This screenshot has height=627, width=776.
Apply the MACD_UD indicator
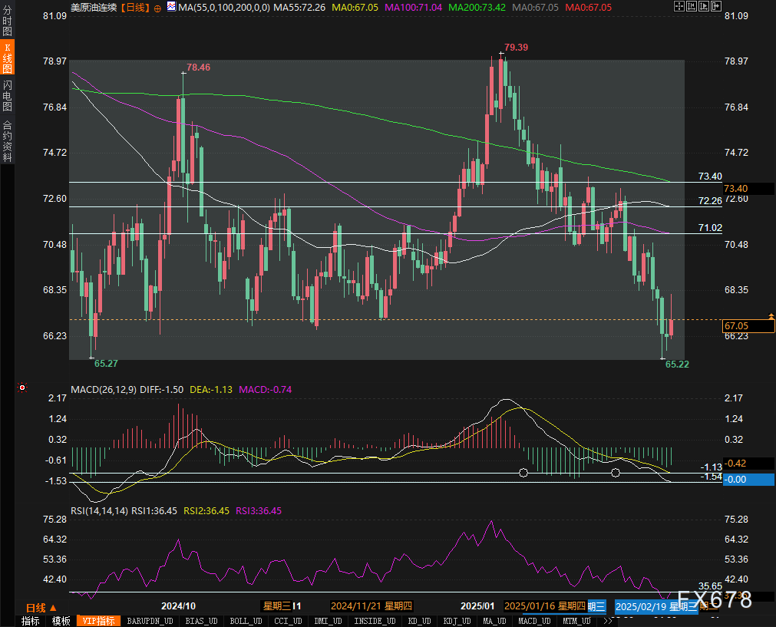pos(533,621)
